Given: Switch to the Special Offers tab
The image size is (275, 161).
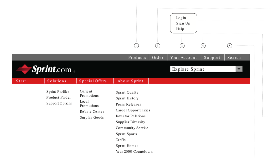Looking at the screenshot, I should click(x=93, y=81).
